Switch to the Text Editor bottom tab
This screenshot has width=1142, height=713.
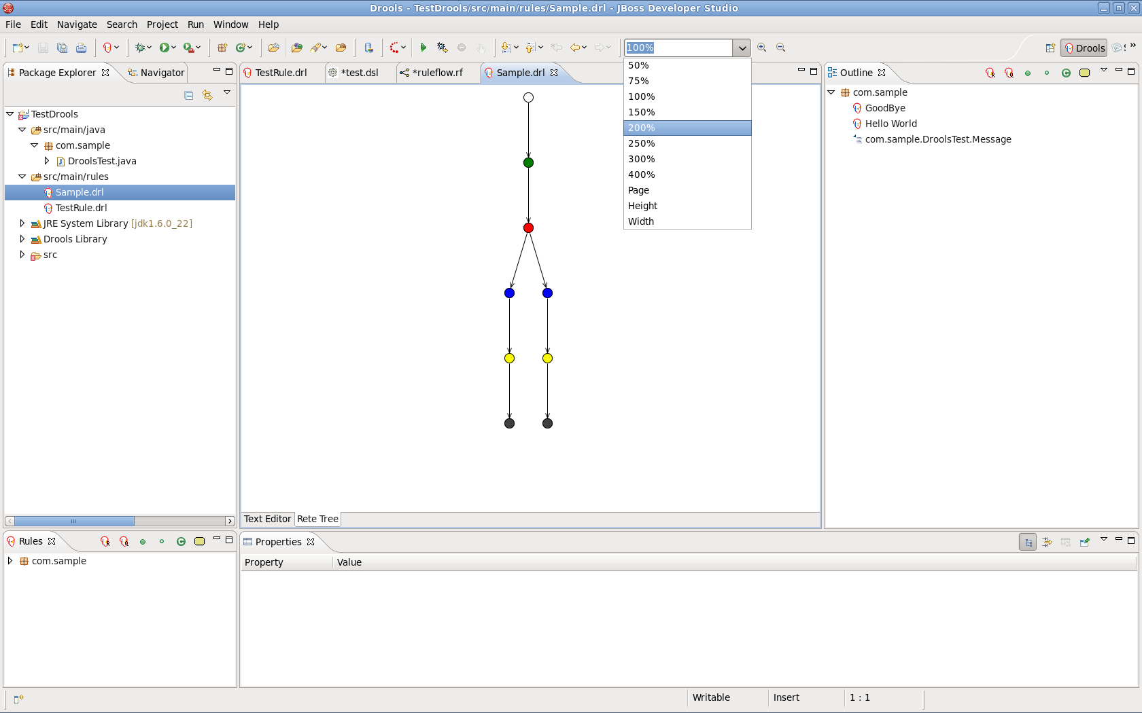pos(267,519)
